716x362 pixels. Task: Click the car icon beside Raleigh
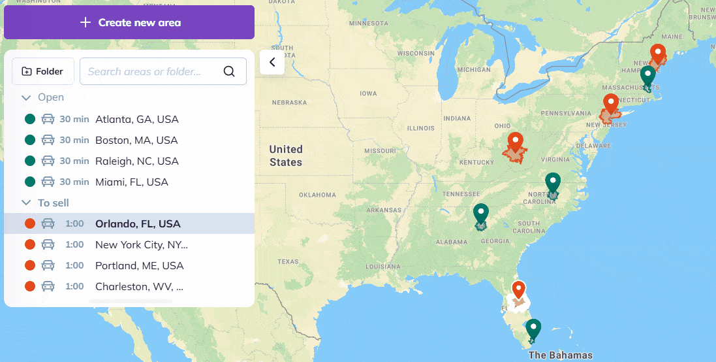coord(48,161)
